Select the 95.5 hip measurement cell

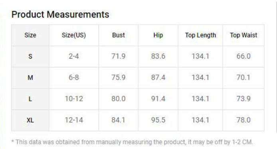pyautogui.click(x=158, y=120)
